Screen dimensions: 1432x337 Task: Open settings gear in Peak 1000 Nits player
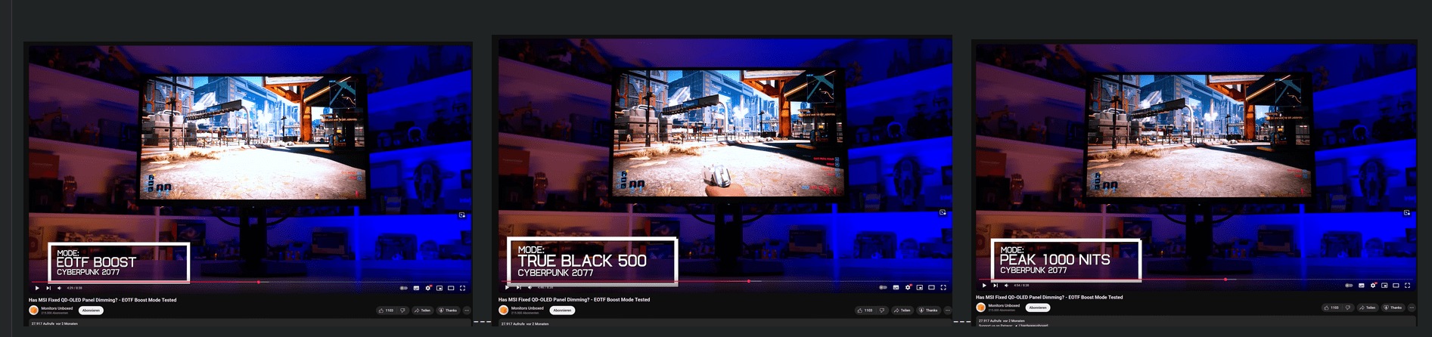tap(1373, 286)
